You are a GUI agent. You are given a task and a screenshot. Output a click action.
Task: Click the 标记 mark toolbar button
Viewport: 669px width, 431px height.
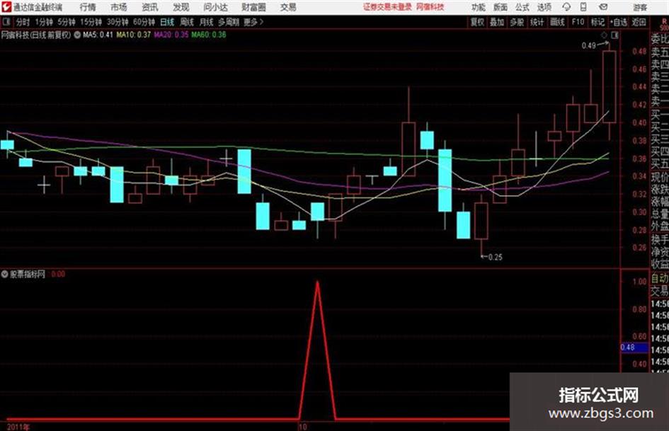(597, 22)
